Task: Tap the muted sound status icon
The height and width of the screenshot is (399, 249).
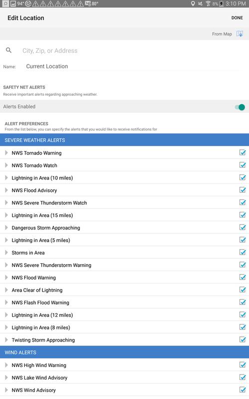Action: point(201,3)
